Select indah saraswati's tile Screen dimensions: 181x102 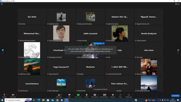click(90, 33)
